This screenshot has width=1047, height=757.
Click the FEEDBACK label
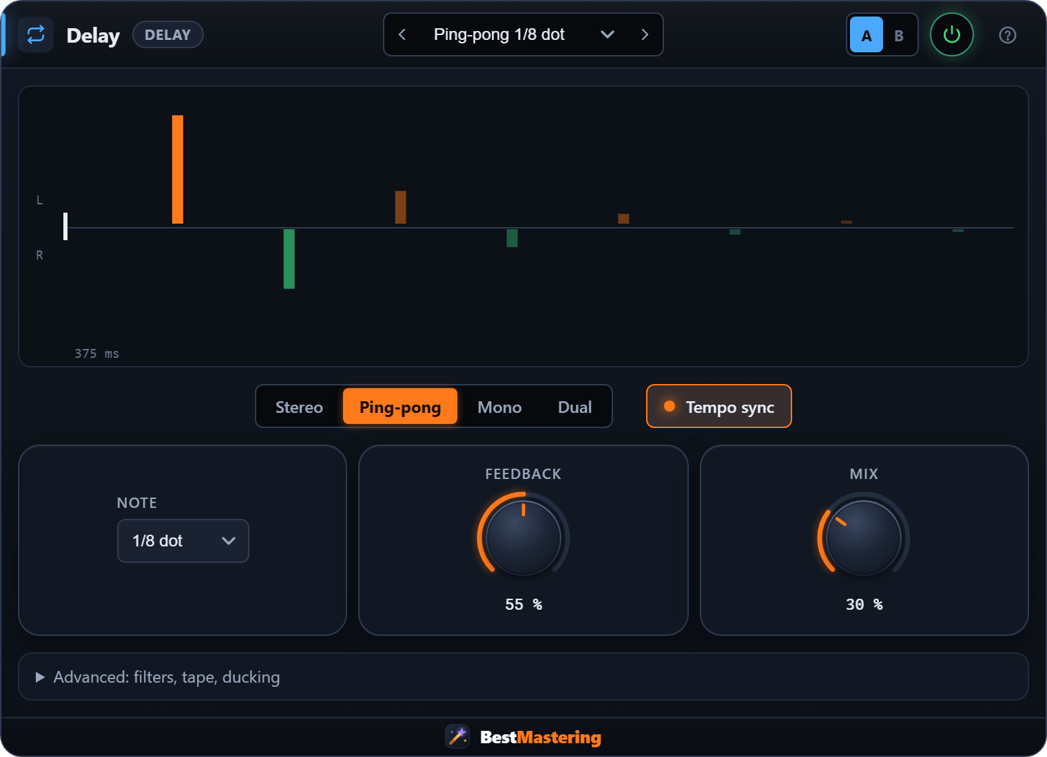[523, 474]
